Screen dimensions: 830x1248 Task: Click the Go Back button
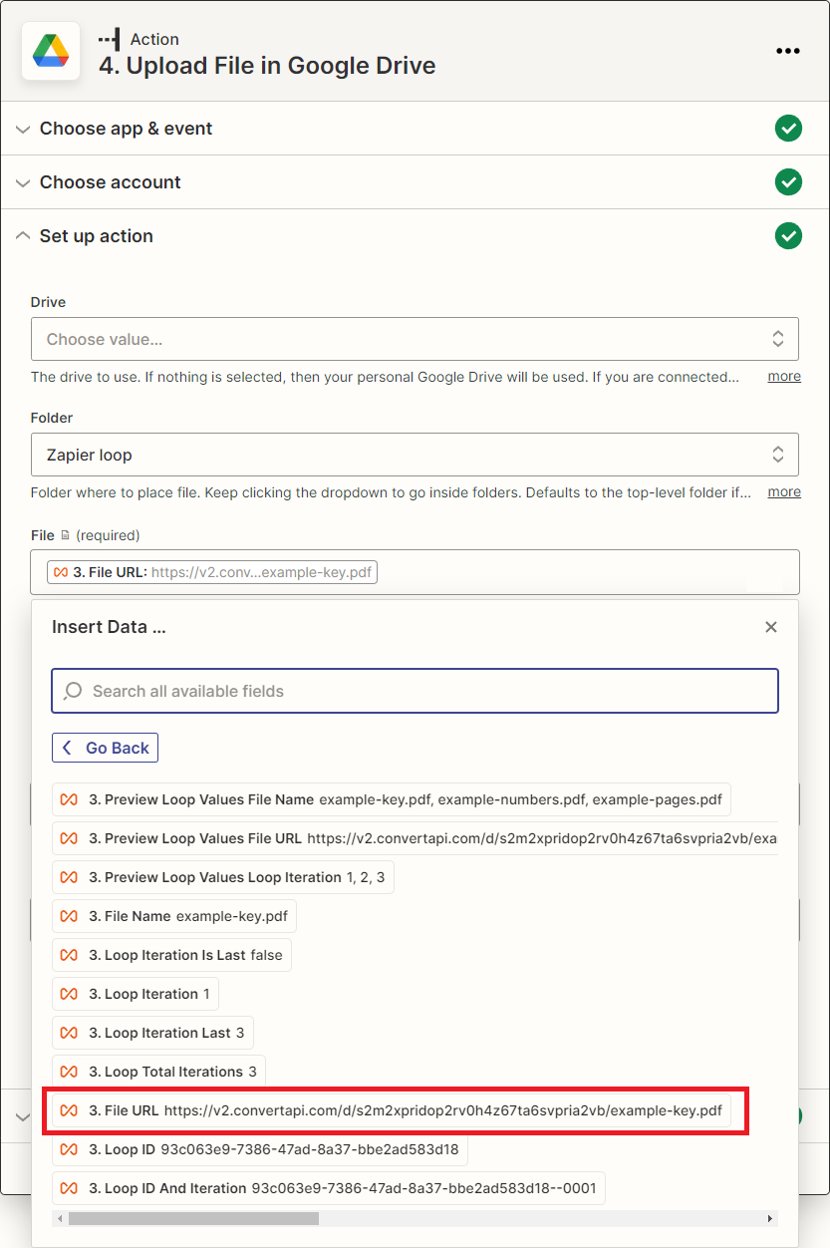[x=105, y=748]
